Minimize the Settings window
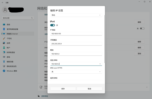This screenshot has width=152, height=99. point(139,2)
